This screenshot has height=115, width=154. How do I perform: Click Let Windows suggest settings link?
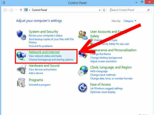107,88
